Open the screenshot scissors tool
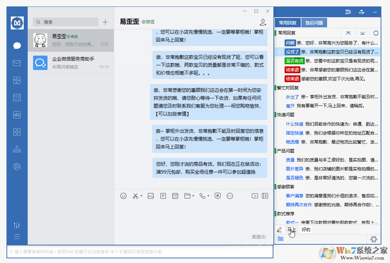Image resolution: width=390 pixels, height=263 pixels. click(x=135, y=196)
